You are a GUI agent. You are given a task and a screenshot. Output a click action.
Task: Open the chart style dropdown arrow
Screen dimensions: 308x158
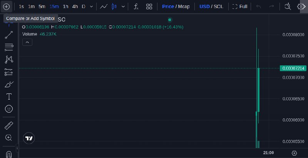[x=123, y=7]
